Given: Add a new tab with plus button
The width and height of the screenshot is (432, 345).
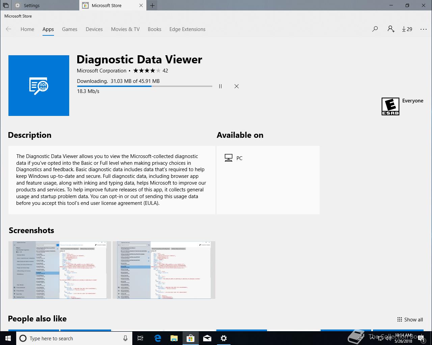Looking at the screenshot, I should tap(153, 5).
